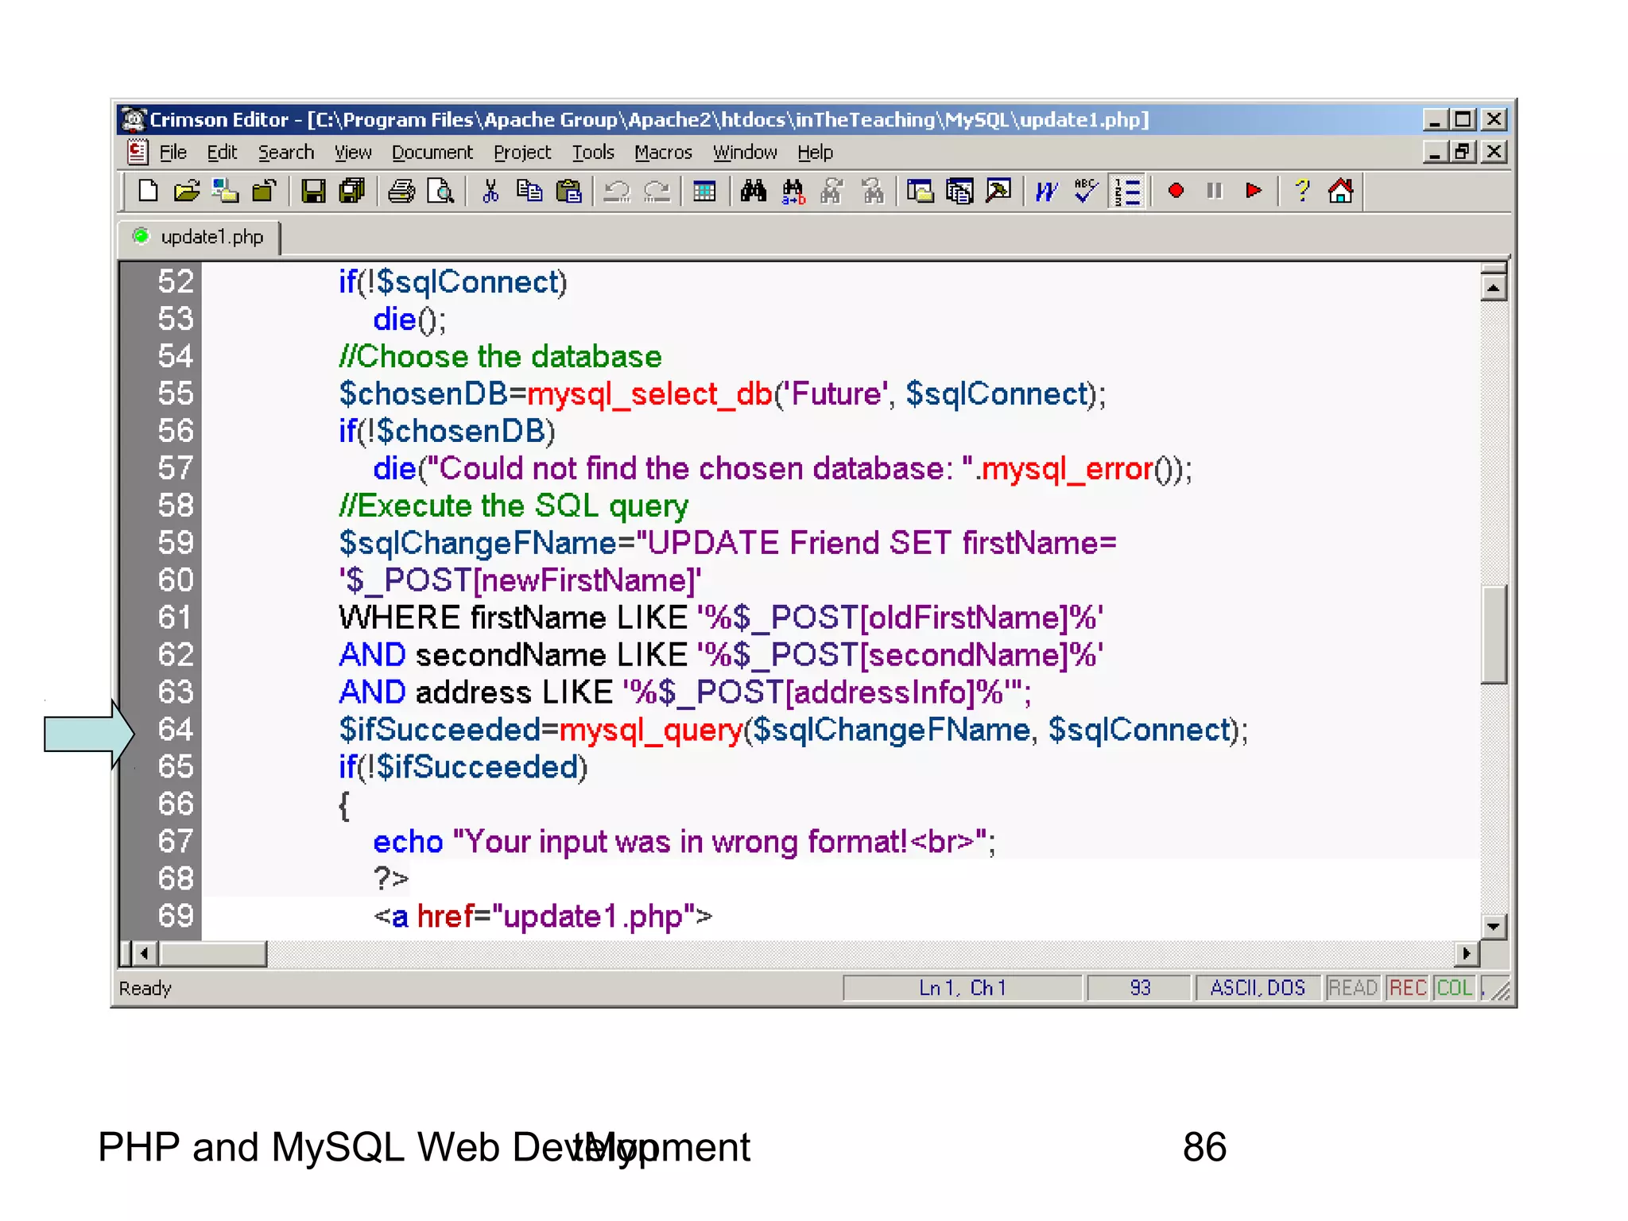Save the current file
Viewport: 1628px width, 1221px height.
tap(313, 192)
